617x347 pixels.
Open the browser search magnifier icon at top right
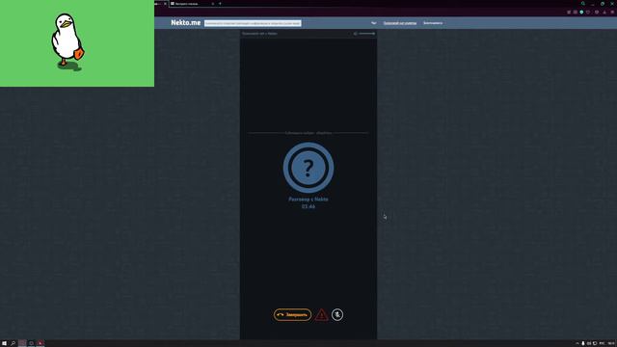[x=583, y=4]
